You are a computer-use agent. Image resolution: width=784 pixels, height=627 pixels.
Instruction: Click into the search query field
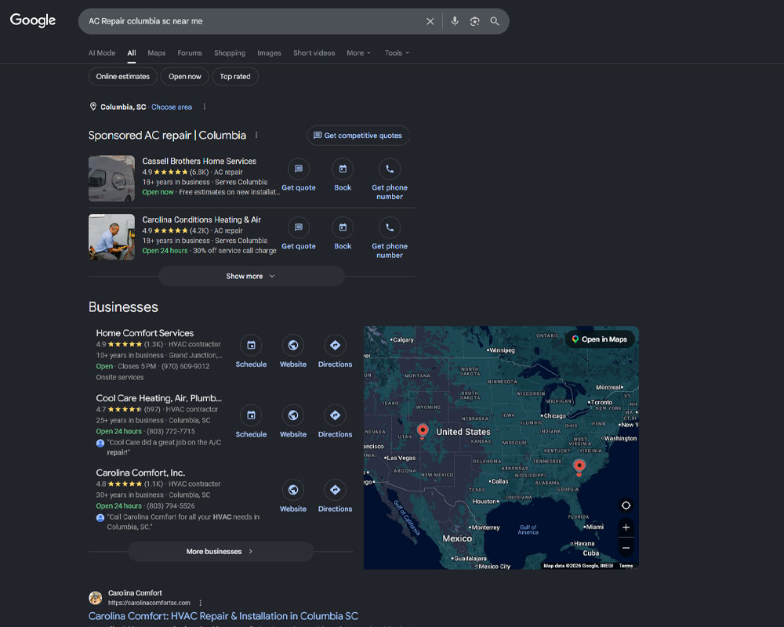coord(252,21)
